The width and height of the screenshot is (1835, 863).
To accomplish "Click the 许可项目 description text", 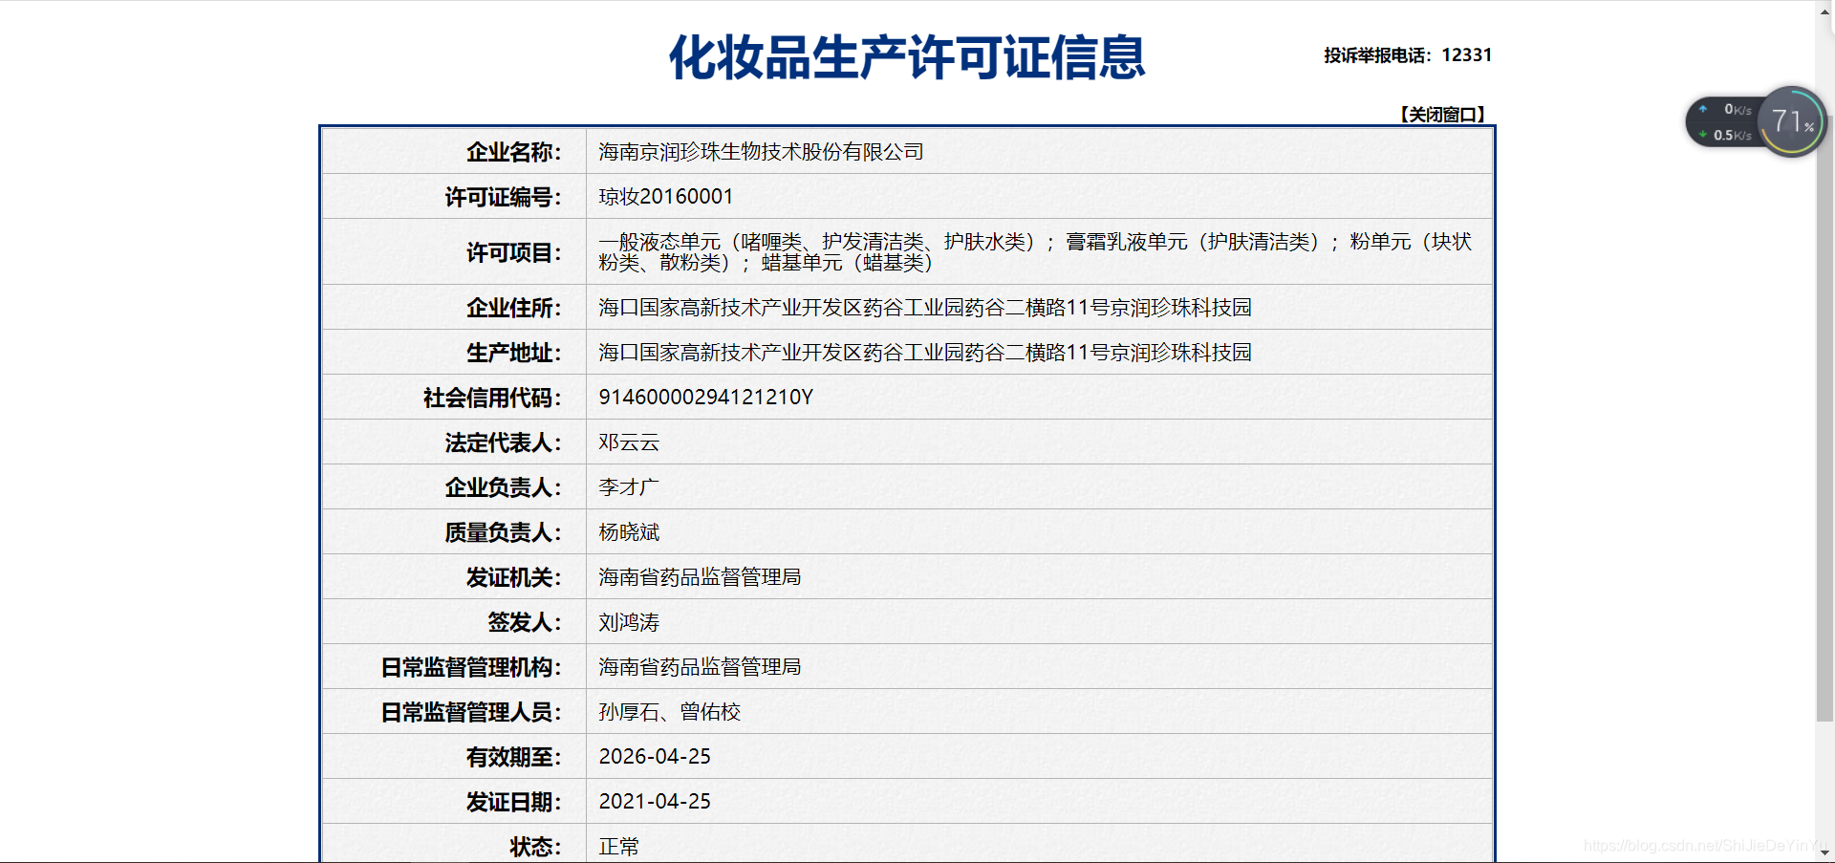I will tap(1035, 252).
